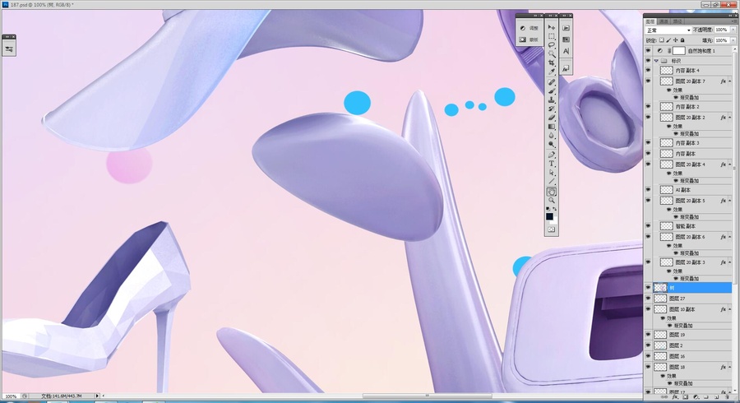The image size is (740, 403).
Task: Select the Lasso tool
Action: pyautogui.click(x=551, y=45)
